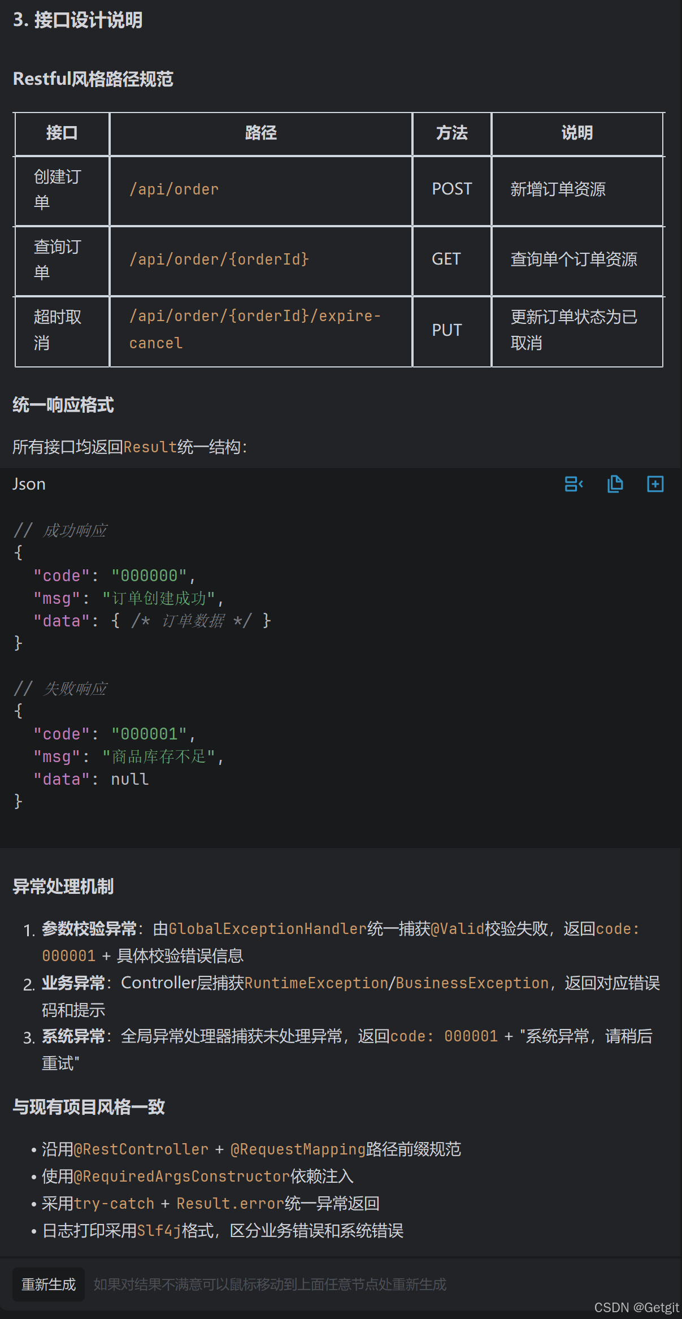The image size is (682, 1319).
Task: Click the 说明 column header
Action: (x=577, y=133)
